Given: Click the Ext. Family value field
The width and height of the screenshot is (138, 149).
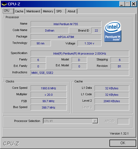Looking at the screenshot, I should [38, 66].
